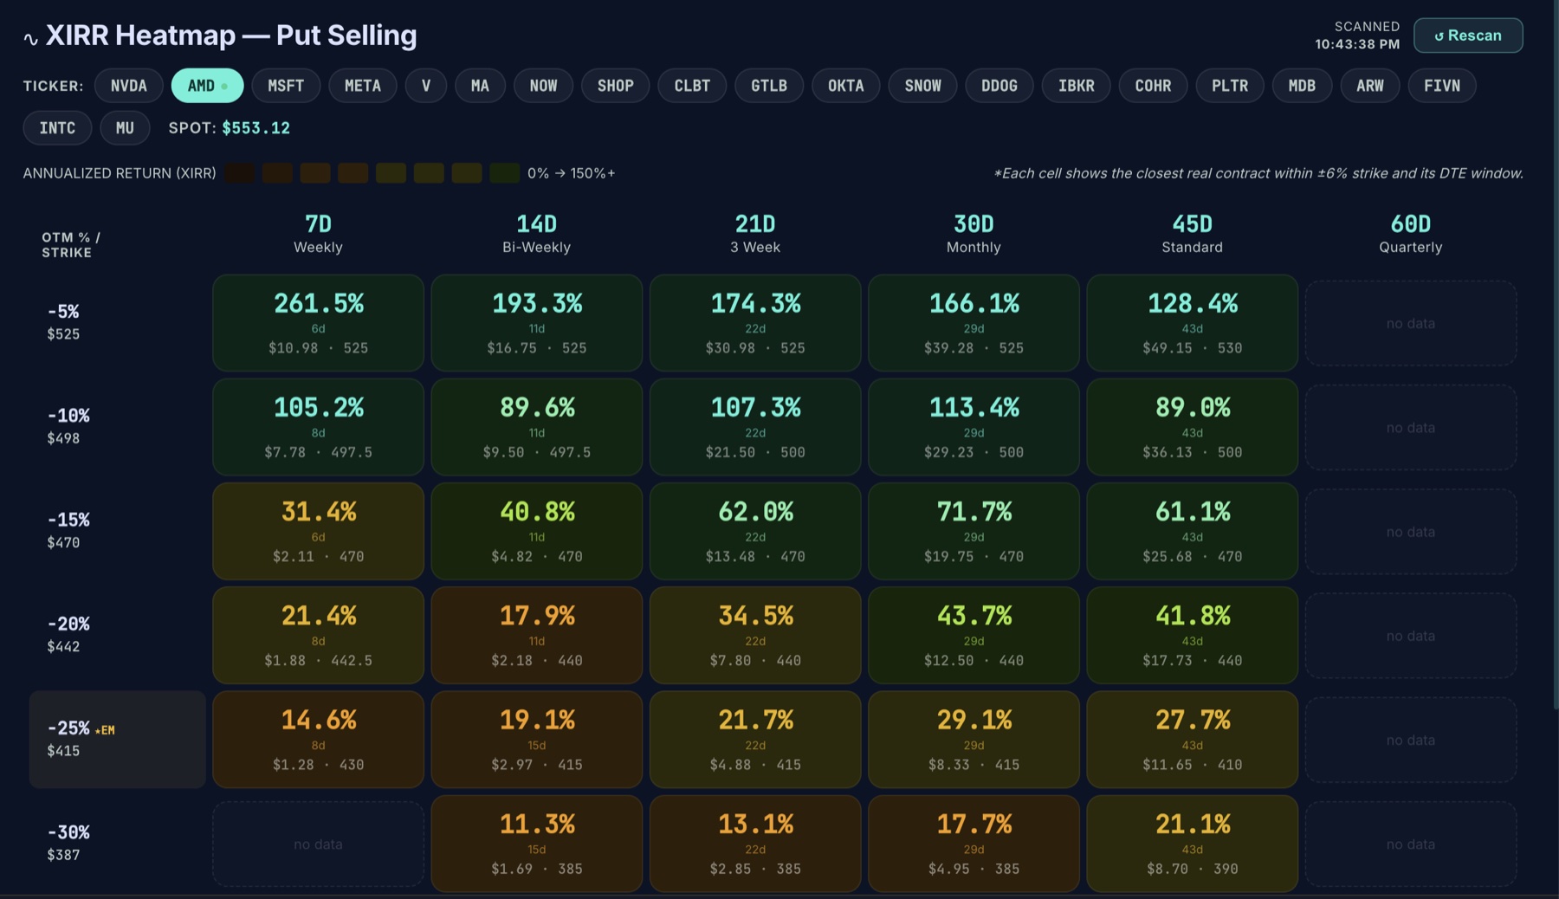
Task: Select the 21.1% cell
Action: pos(1193,844)
